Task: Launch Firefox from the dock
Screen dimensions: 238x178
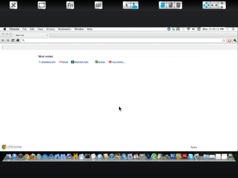Action: [x=33, y=157]
